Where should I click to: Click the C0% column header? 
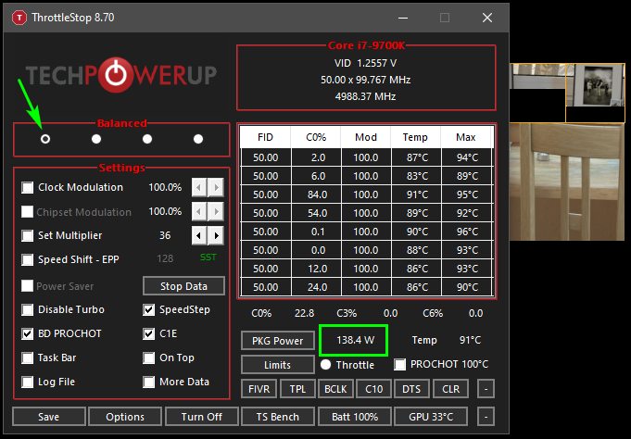tap(316, 137)
